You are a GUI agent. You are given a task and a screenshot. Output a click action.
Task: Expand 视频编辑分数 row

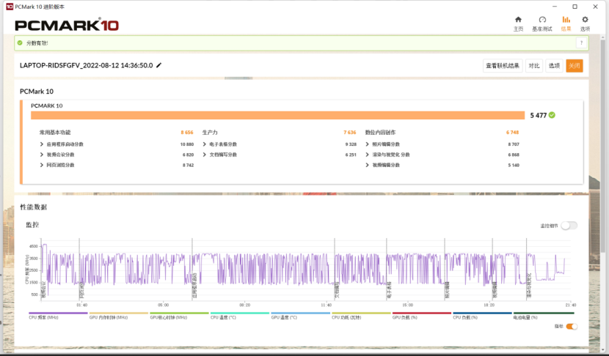(367, 166)
